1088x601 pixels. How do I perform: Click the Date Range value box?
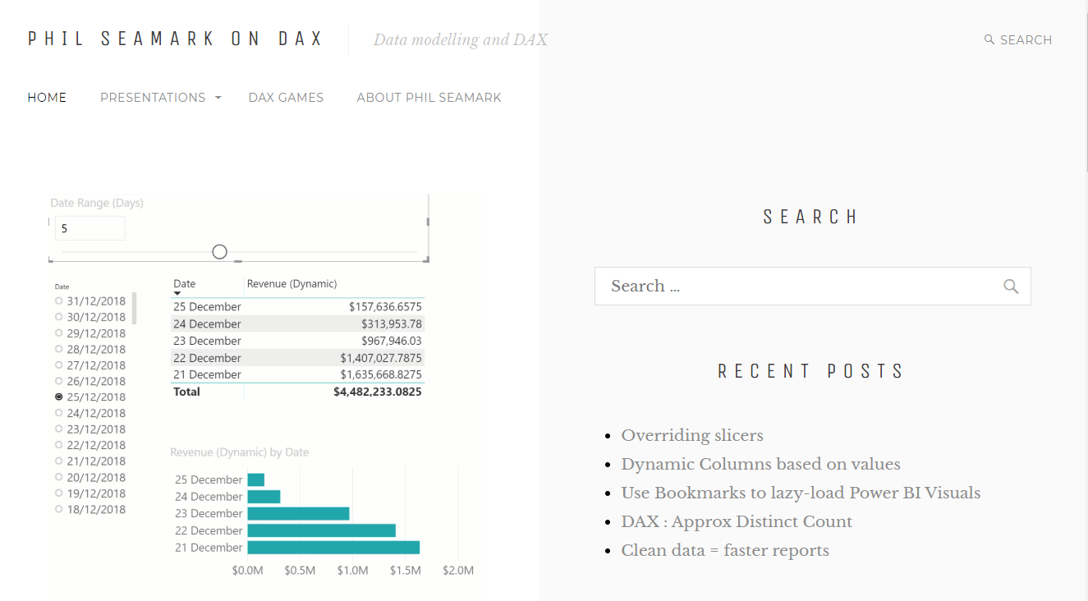90,228
